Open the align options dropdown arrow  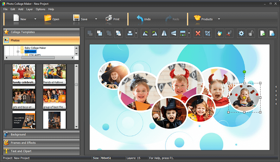point(136,33)
